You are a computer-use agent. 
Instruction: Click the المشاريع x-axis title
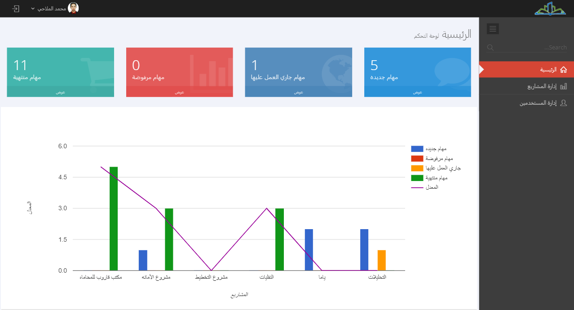pos(239,295)
